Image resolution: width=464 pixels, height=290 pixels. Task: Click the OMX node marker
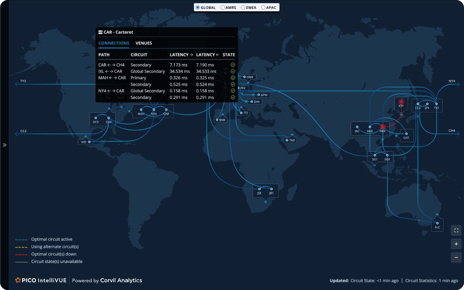[244, 77]
